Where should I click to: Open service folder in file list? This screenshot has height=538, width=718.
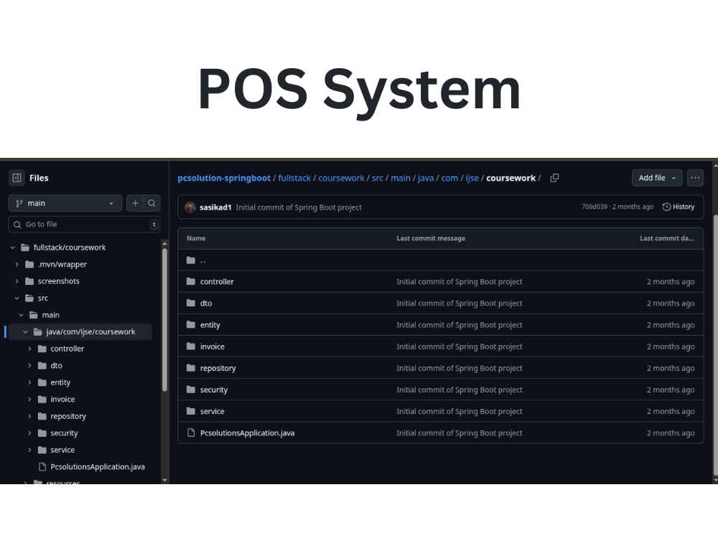pos(213,411)
